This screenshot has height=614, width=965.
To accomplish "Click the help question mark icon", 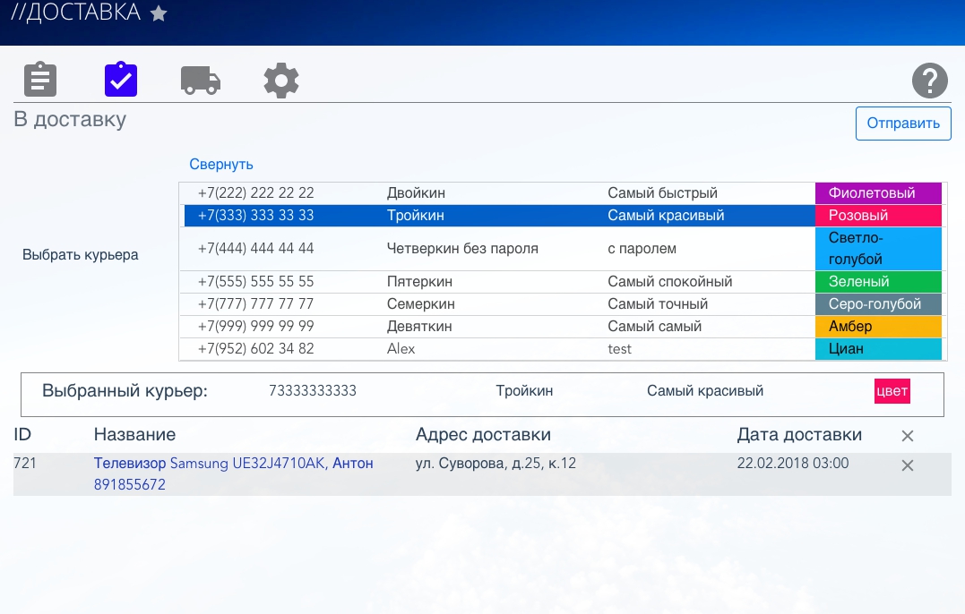I will point(929,81).
